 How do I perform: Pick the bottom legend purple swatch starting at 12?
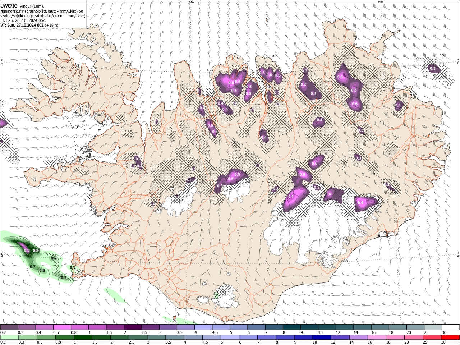coord(339,337)
